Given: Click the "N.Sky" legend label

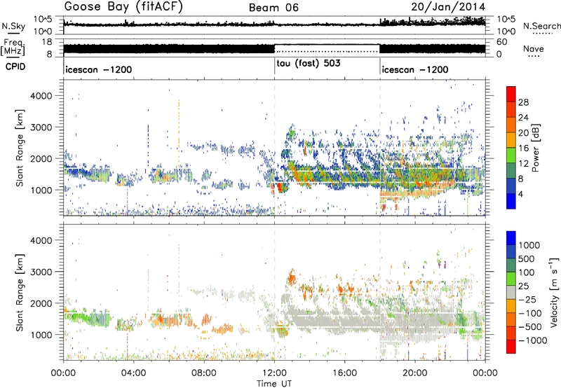Looking at the screenshot, I should click(13, 26).
